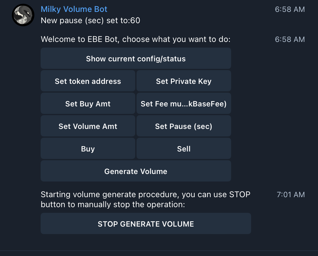The image size is (318, 256).
Task: Click Set token address button
Action: 88,81
